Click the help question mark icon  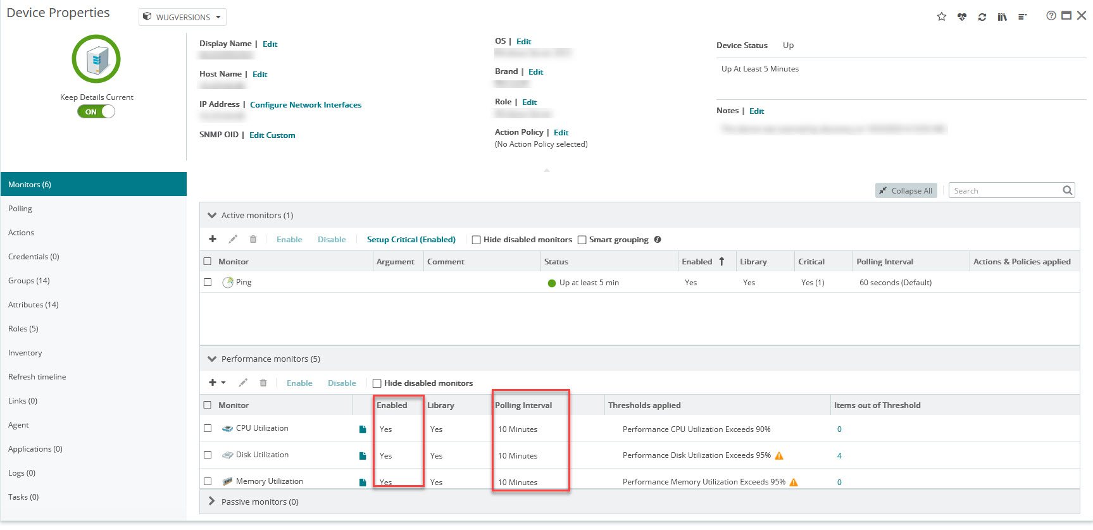[x=1051, y=16]
